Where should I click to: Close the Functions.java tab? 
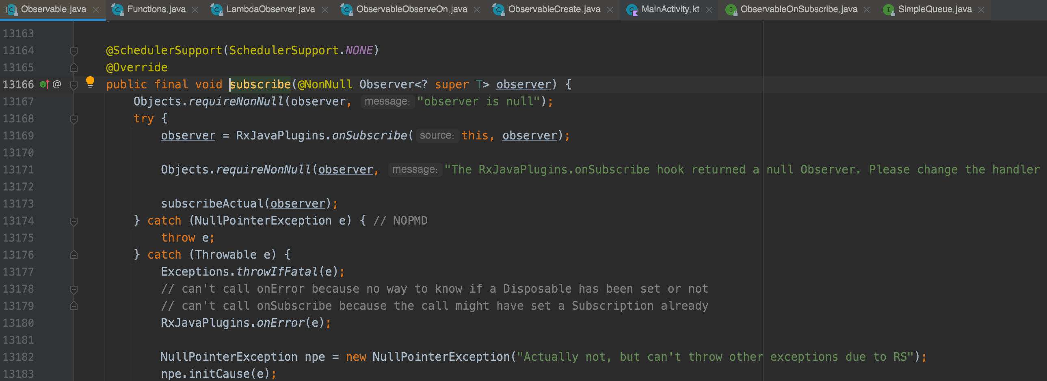[x=195, y=10]
